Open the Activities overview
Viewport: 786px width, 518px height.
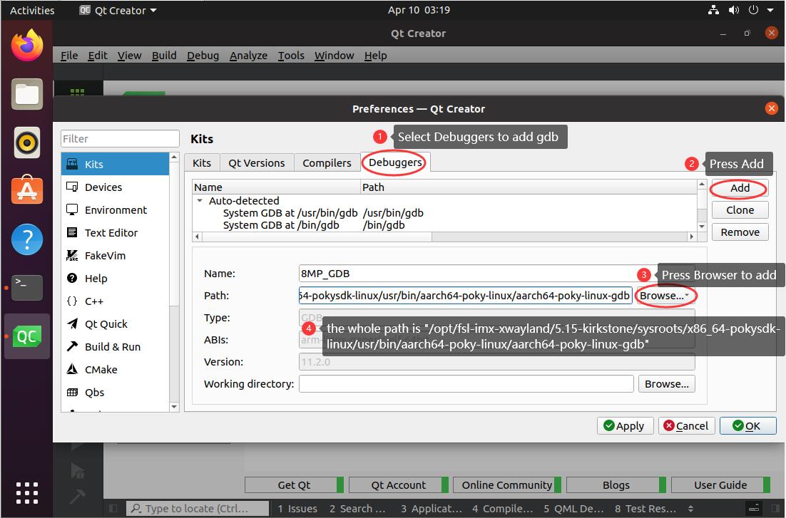(32, 10)
